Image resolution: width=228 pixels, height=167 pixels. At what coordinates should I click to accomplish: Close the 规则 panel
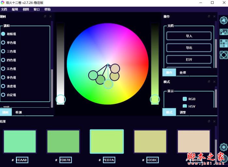coord(50,16)
